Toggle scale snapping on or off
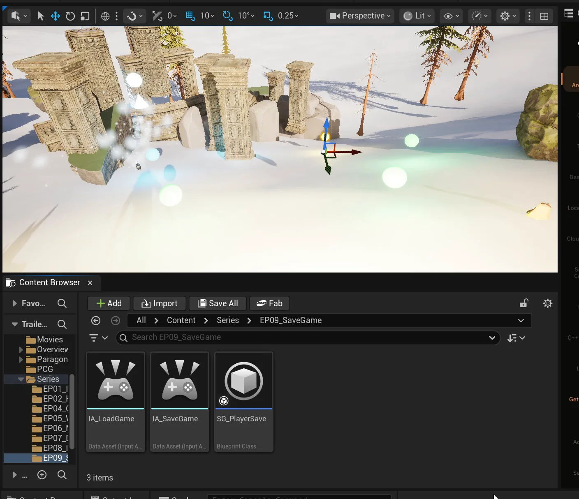The height and width of the screenshot is (499, 579). coord(268,16)
